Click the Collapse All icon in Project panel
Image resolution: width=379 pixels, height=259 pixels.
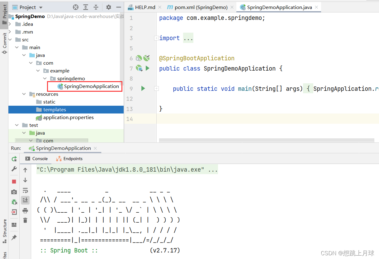click(96, 7)
